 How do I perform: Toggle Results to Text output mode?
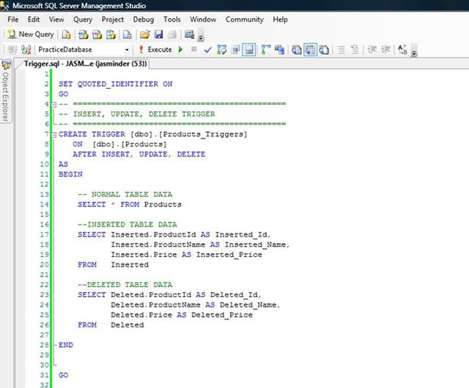click(297, 50)
